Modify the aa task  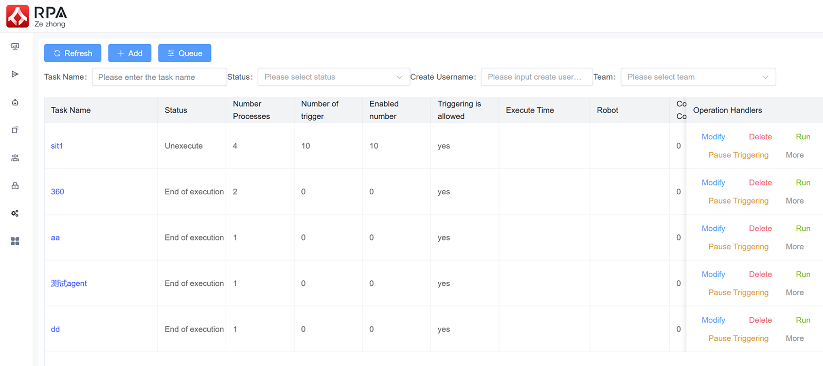click(x=713, y=228)
